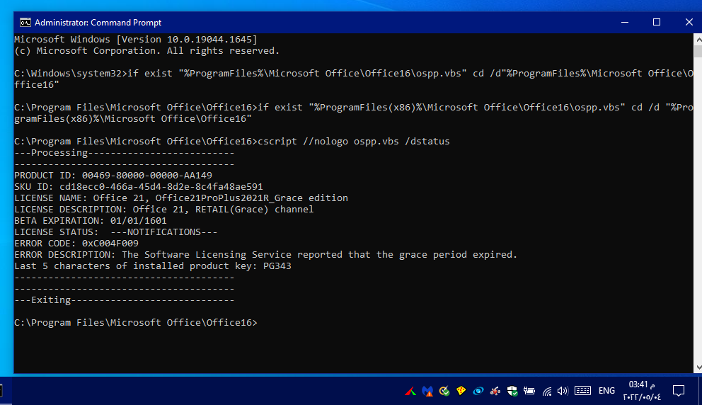The height and width of the screenshot is (405, 702).
Task: Open the Wi-Fi network tray icon
Action: (546, 392)
